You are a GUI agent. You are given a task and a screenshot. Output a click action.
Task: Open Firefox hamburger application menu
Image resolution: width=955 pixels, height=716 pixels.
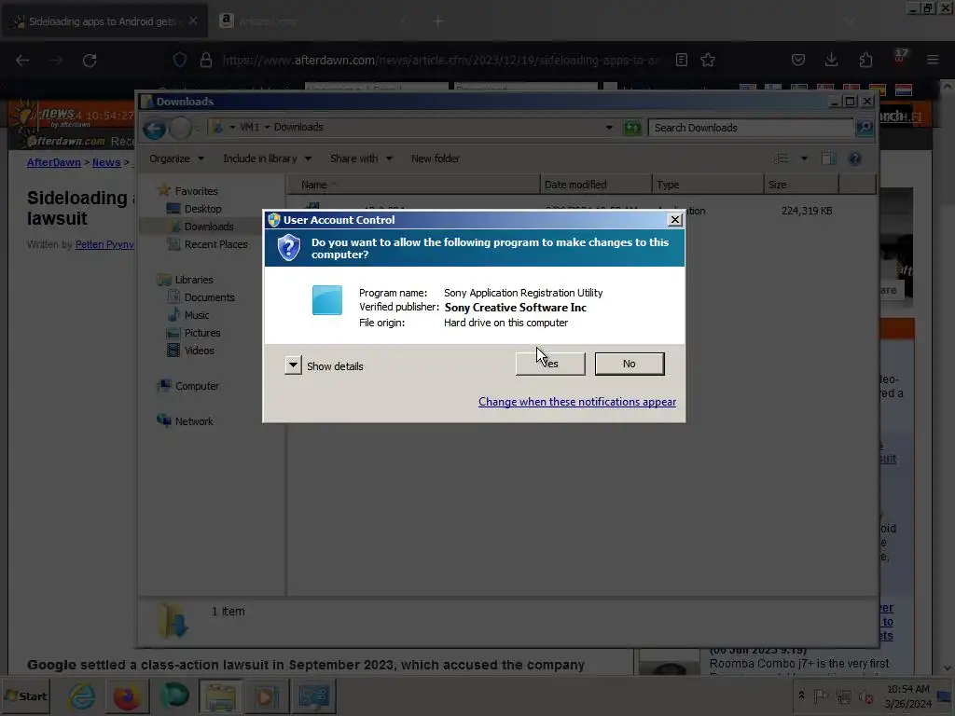(933, 60)
